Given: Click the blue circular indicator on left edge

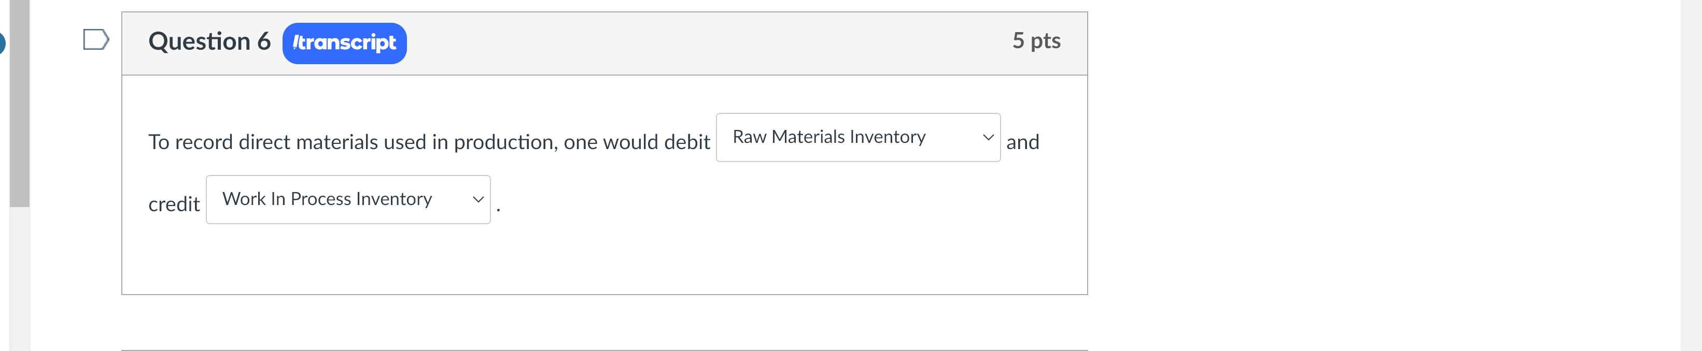Looking at the screenshot, I should 3,43.
